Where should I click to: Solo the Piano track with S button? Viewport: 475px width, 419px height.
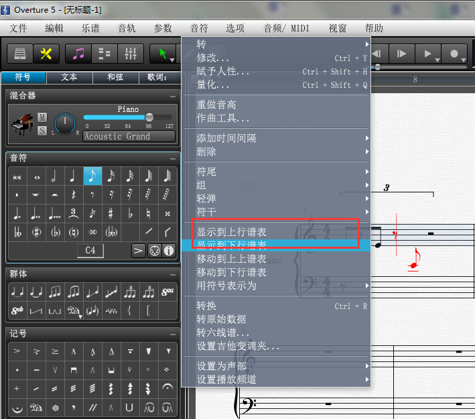tap(42, 131)
